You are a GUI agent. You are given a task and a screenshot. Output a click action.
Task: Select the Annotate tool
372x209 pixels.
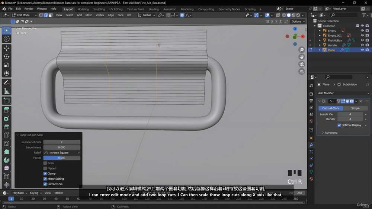click(6, 83)
